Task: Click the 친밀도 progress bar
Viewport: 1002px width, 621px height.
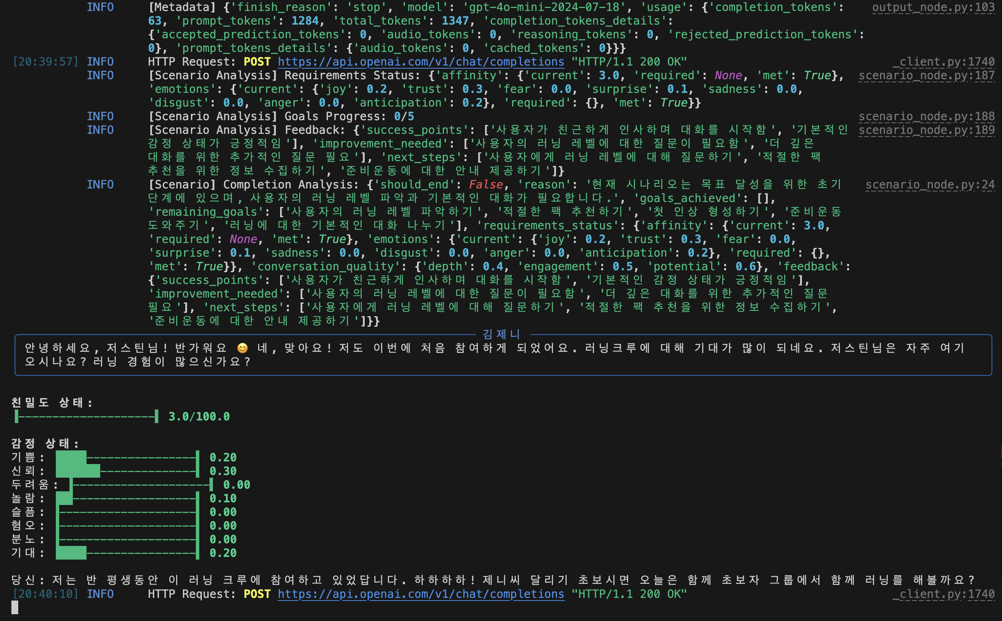Action: click(86, 416)
